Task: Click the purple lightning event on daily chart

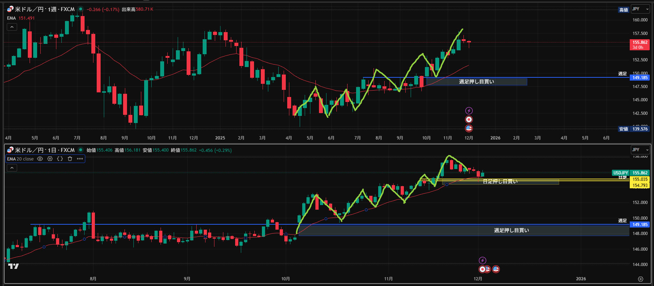Action: [x=482, y=261]
